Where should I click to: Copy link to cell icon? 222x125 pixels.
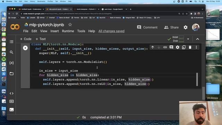pyautogui.click(x=165, y=47)
